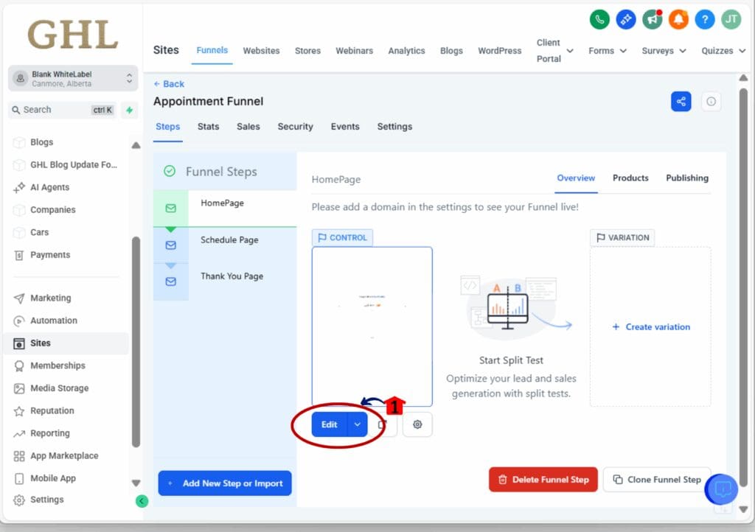Open the orange notifications bell
The width and height of the screenshot is (755, 532).
[678, 20]
